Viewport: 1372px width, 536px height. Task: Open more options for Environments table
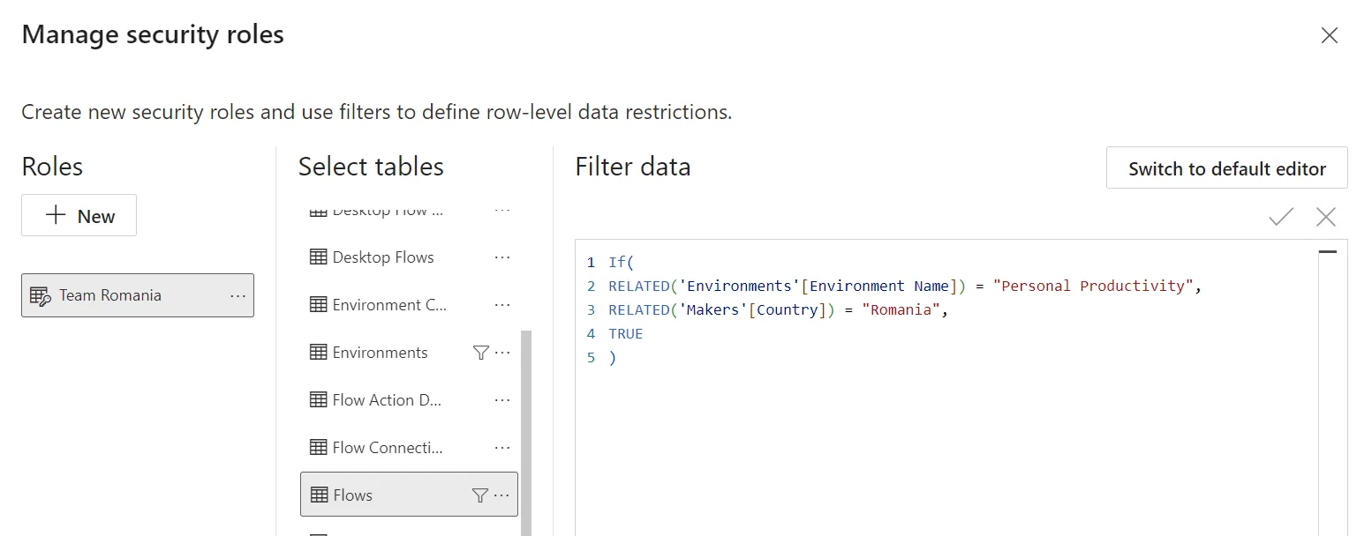coord(502,353)
